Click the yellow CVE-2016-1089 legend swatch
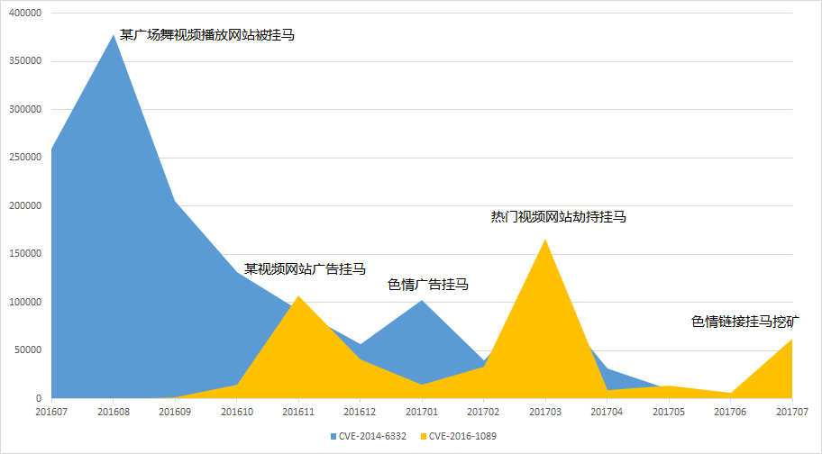The height and width of the screenshot is (454, 822). 424,436
